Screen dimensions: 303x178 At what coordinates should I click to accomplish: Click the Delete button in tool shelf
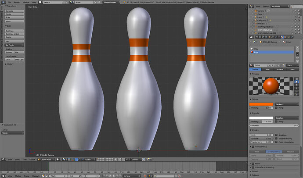pos(14,37)
